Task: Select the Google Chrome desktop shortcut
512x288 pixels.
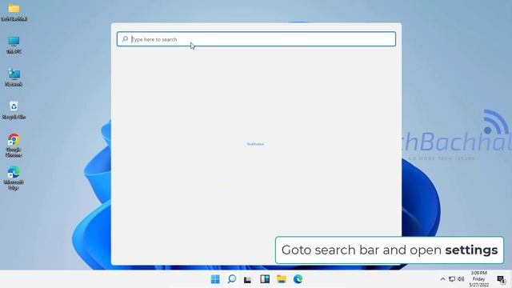Action: [x=14, y=146]
